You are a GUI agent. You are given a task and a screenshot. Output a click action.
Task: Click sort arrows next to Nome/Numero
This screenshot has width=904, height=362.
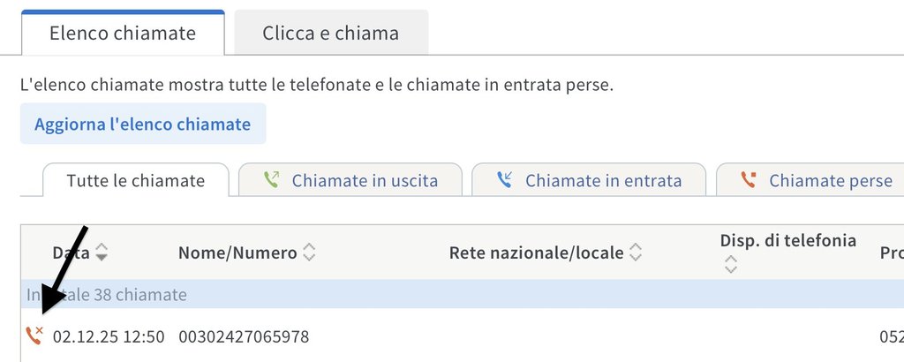pos(308,253)
